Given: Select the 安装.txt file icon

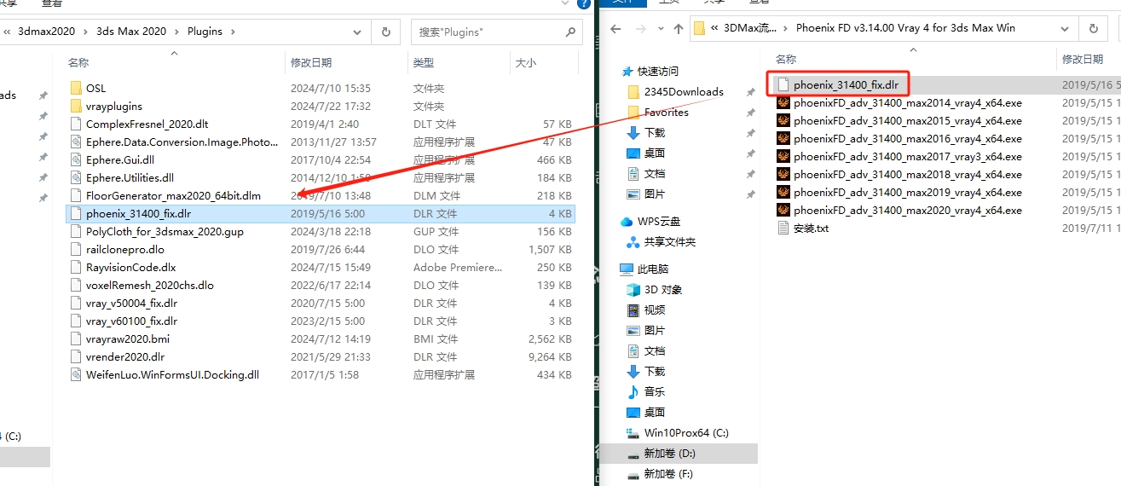Looking at the screenshot, I should tap(783, 228).
